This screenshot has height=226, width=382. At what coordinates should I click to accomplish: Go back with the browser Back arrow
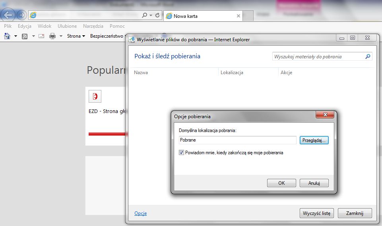[x=8, y=15]
